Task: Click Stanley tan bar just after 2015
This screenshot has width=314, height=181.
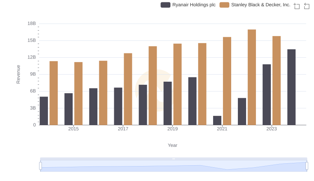Action: pos(78,93)
